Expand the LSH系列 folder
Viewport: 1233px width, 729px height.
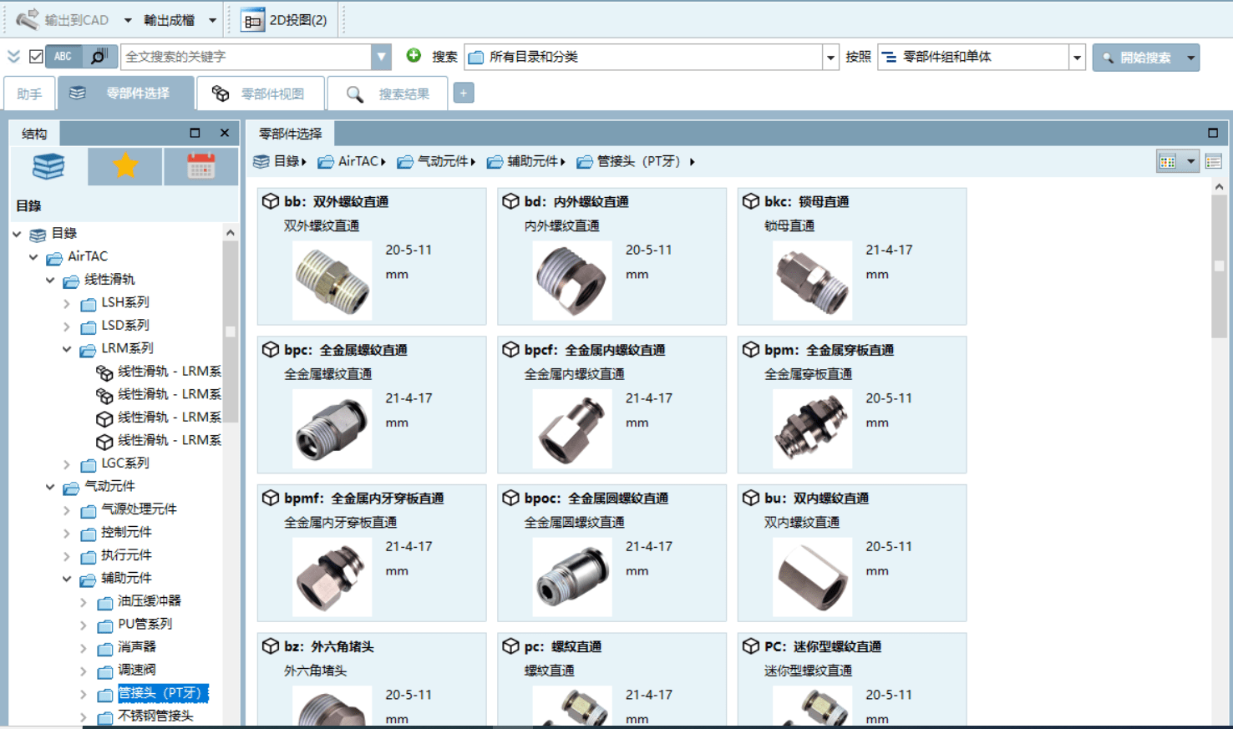67,303
